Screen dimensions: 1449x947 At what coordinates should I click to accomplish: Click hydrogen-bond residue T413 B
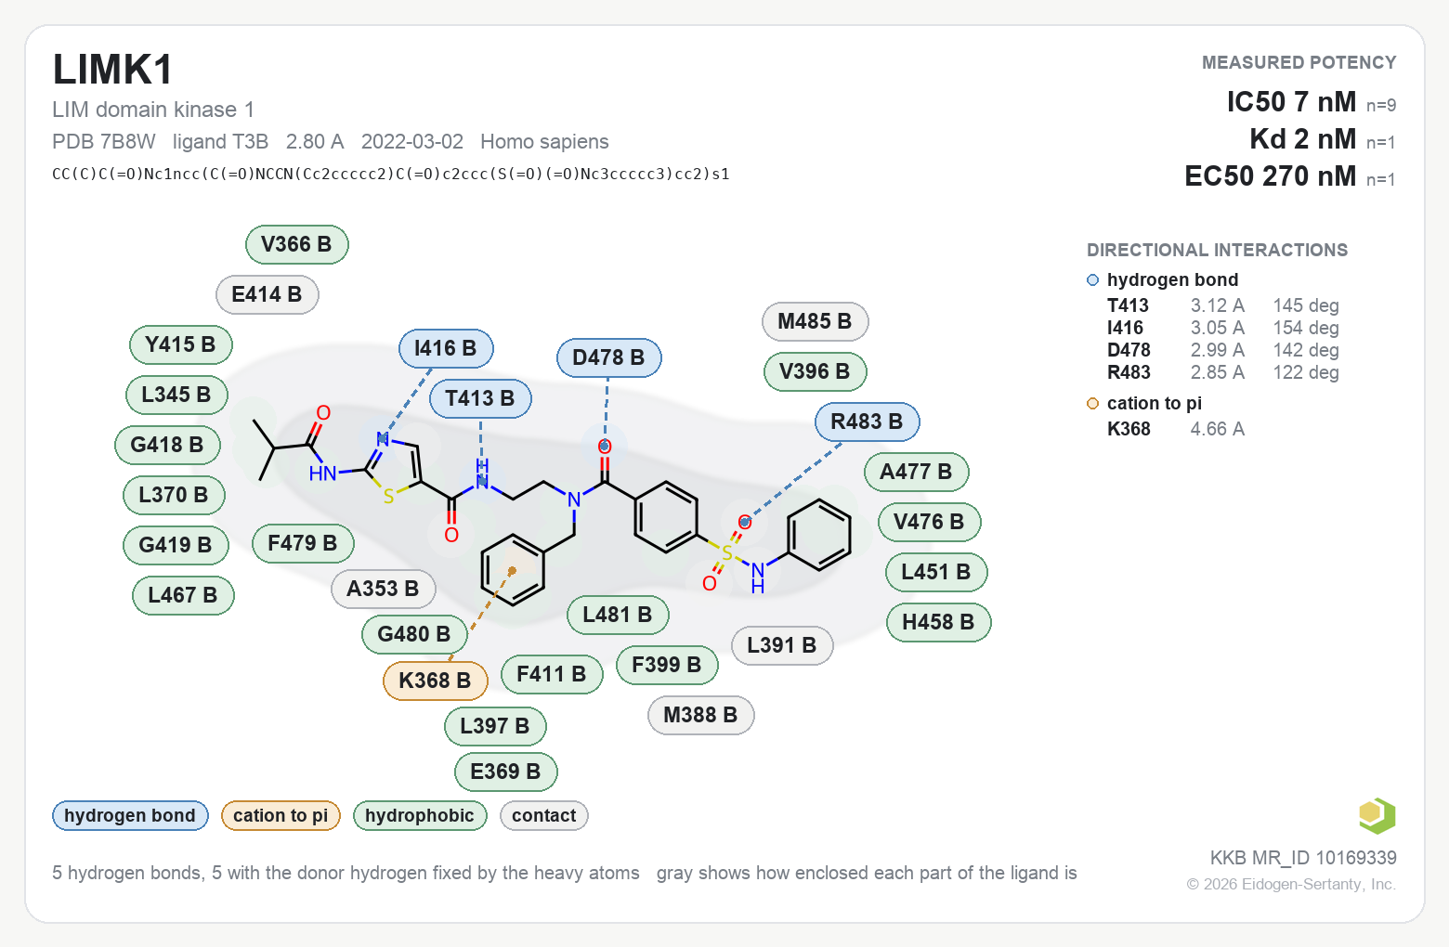pos(480,399)
